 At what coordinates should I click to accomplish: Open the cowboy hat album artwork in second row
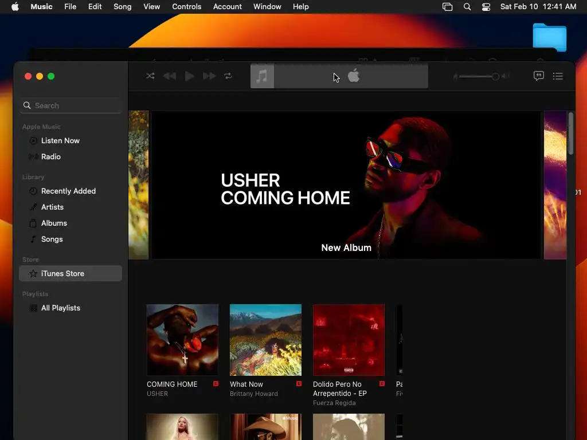click(266, 426)
